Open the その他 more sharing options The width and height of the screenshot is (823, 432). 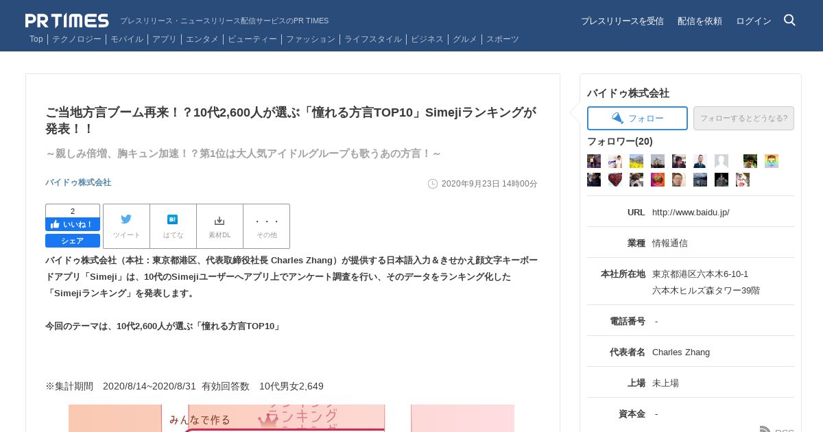click(x=266, y=226)
